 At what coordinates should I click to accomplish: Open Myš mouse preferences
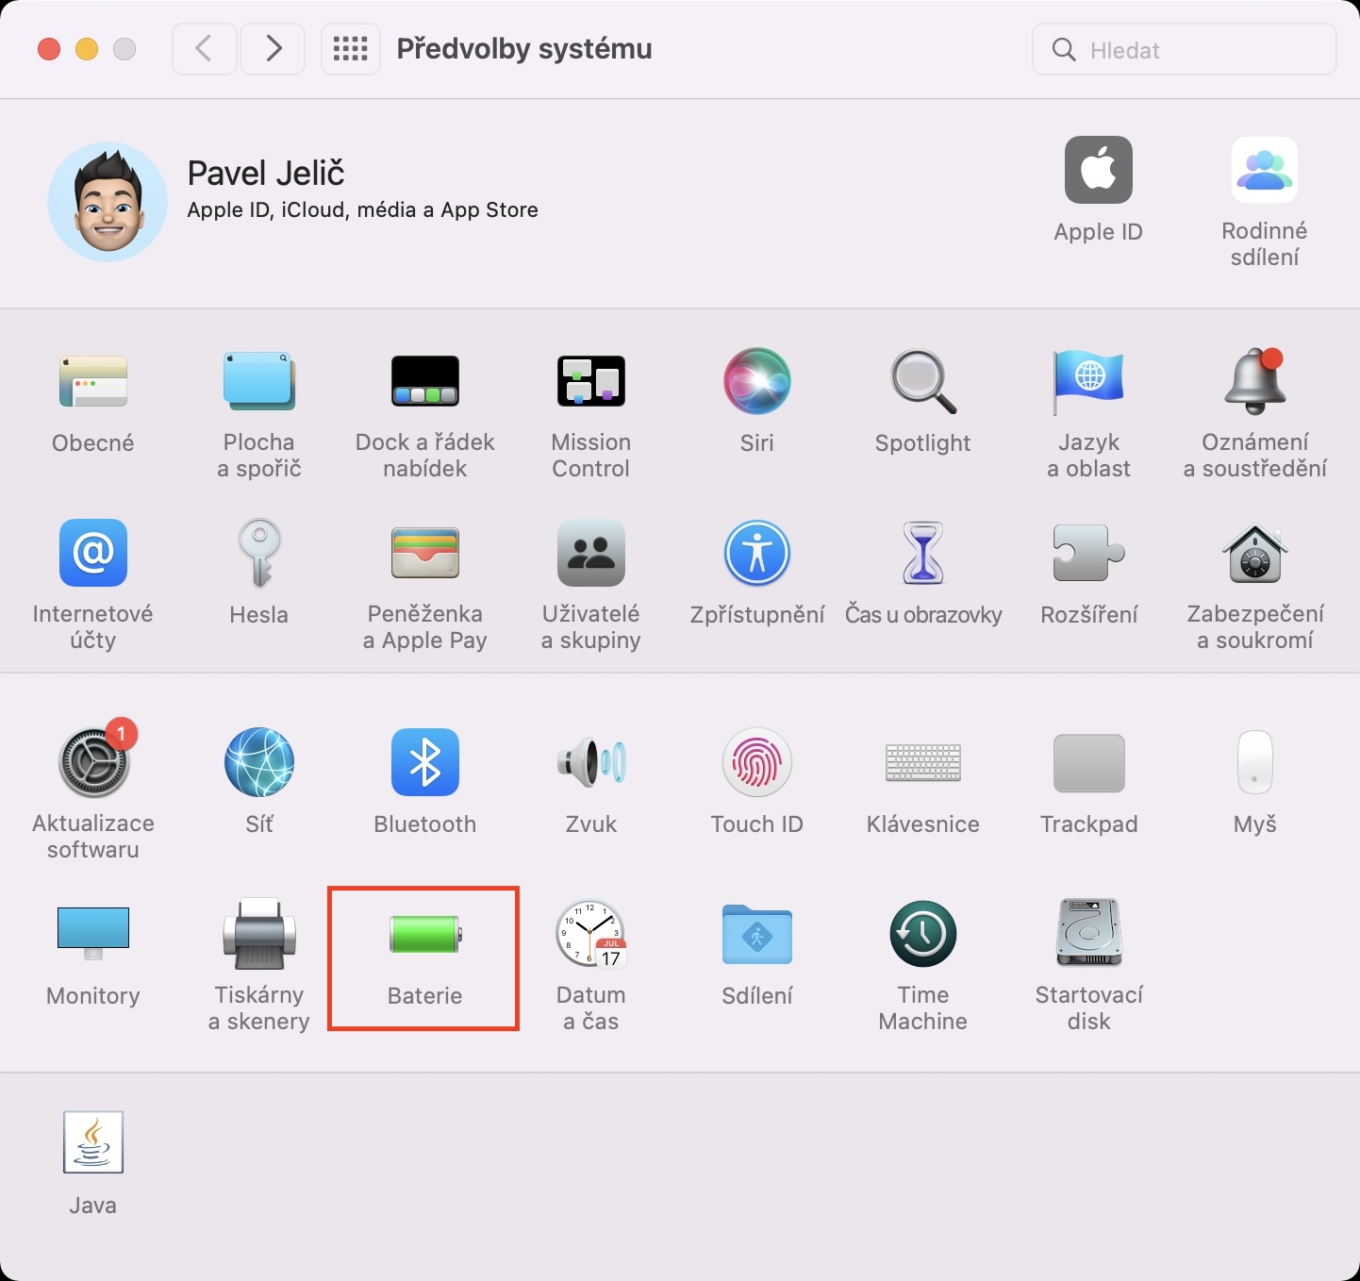coord(1255,762)
